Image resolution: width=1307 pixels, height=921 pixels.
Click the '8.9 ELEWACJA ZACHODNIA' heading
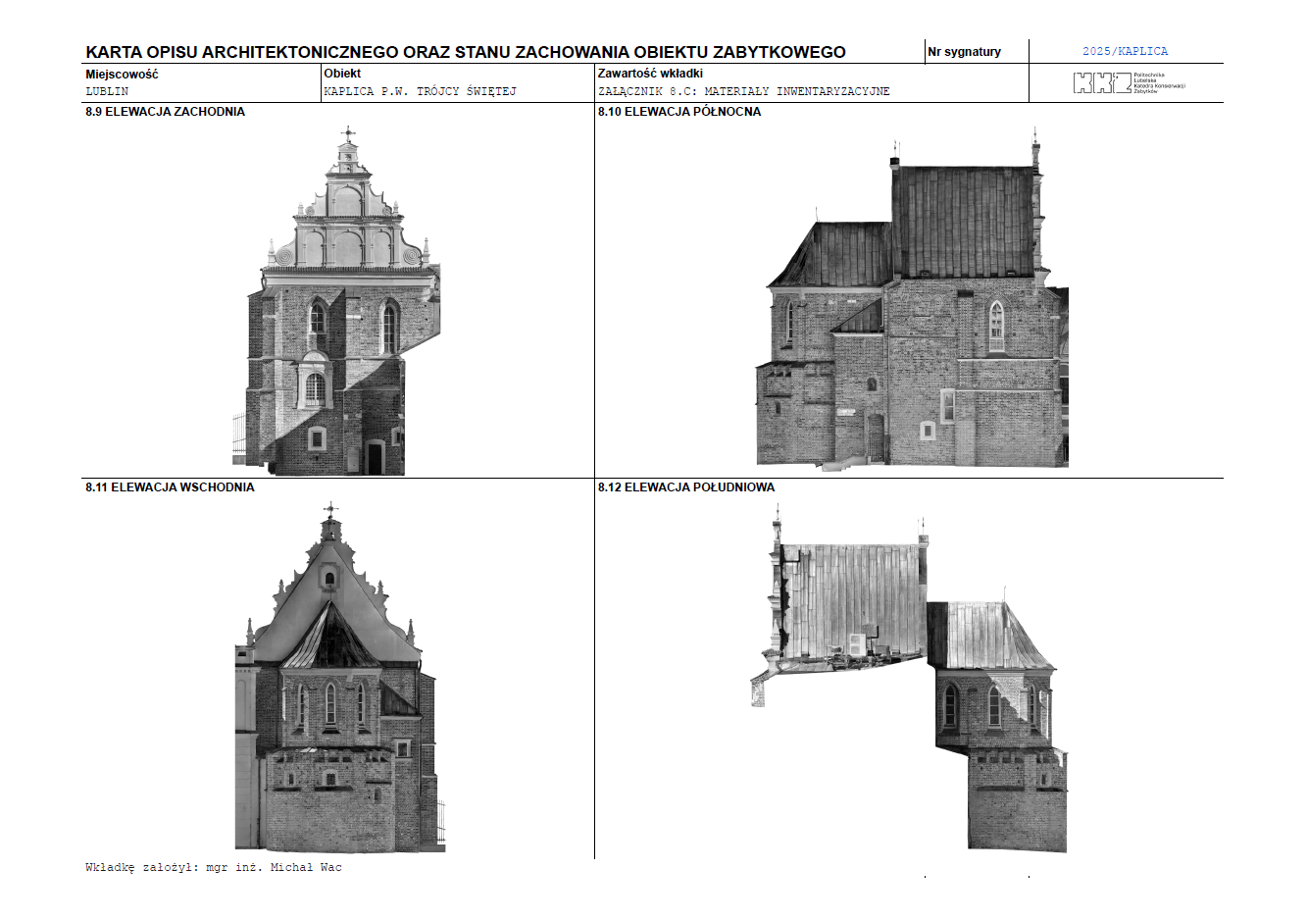(x=165, y=112)
